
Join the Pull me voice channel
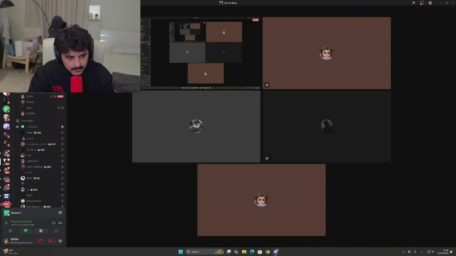(39, 127)
